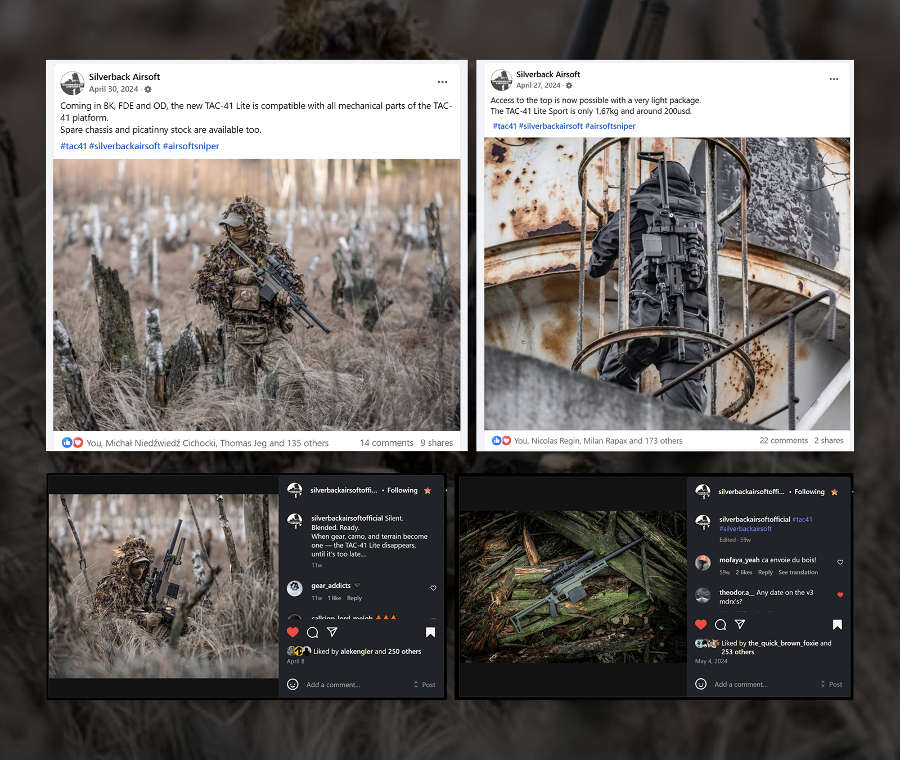Open Following dropdown on green rifle post

(809, 492)
